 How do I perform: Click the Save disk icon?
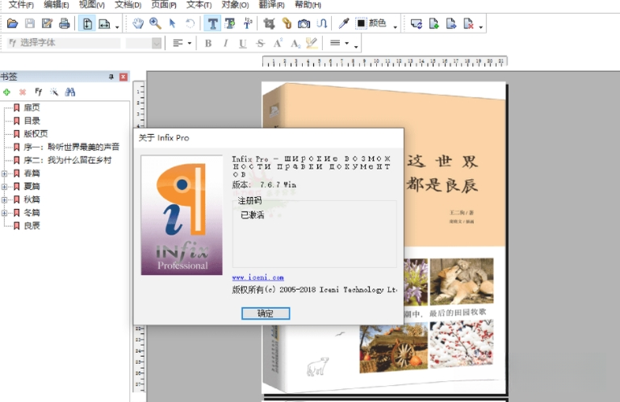click(x=30, y=23)
